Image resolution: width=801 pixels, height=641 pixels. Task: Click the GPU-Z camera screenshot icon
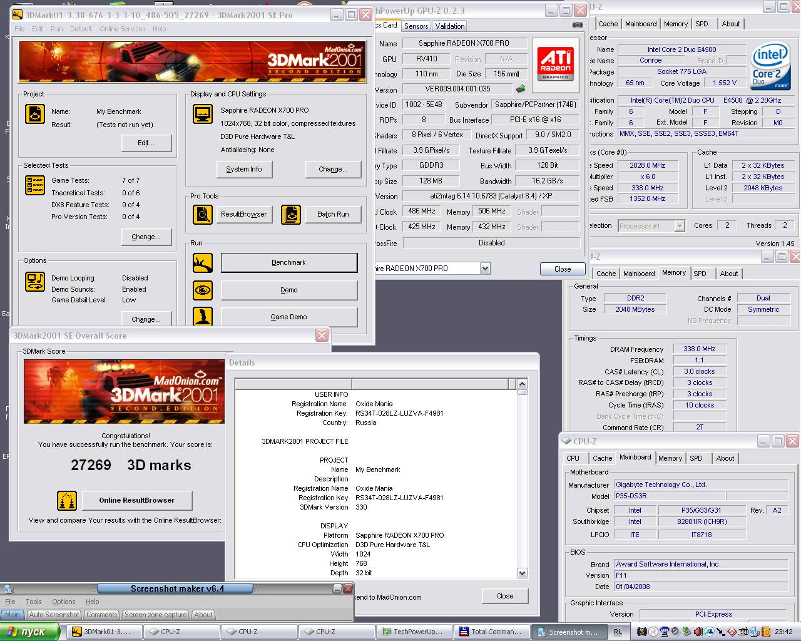pyautogui.click(x=577, y=25)
